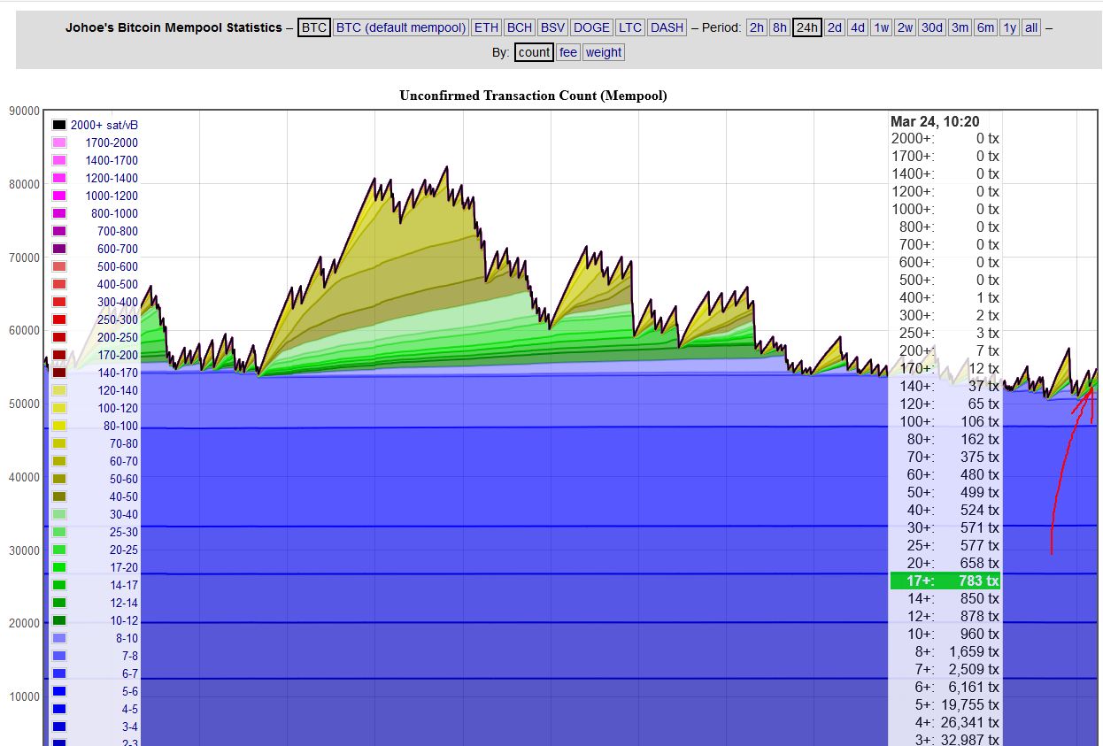Set period to 1w
The height and width of the screenshot is (746, 1103).
tap(882, 27)
